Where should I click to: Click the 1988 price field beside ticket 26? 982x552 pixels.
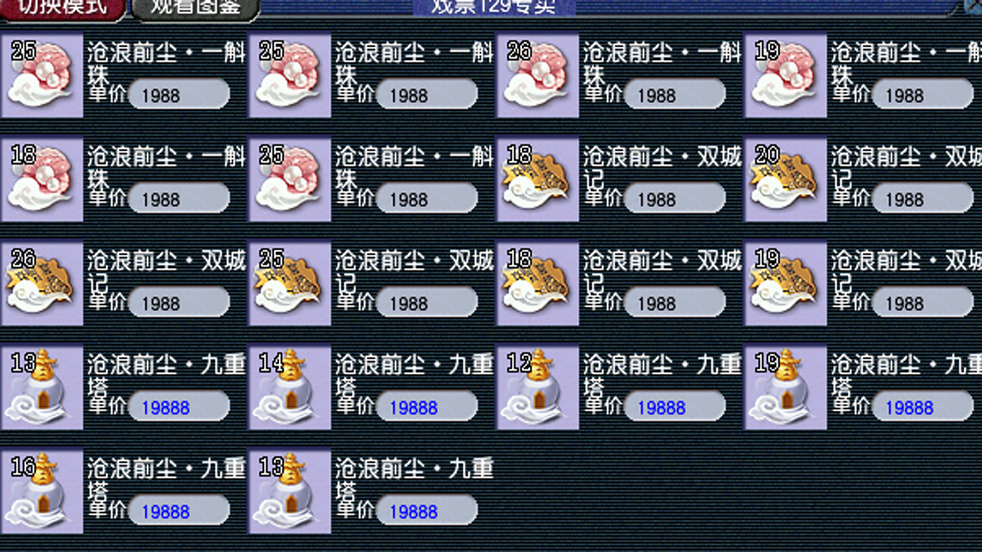[179, 303]
